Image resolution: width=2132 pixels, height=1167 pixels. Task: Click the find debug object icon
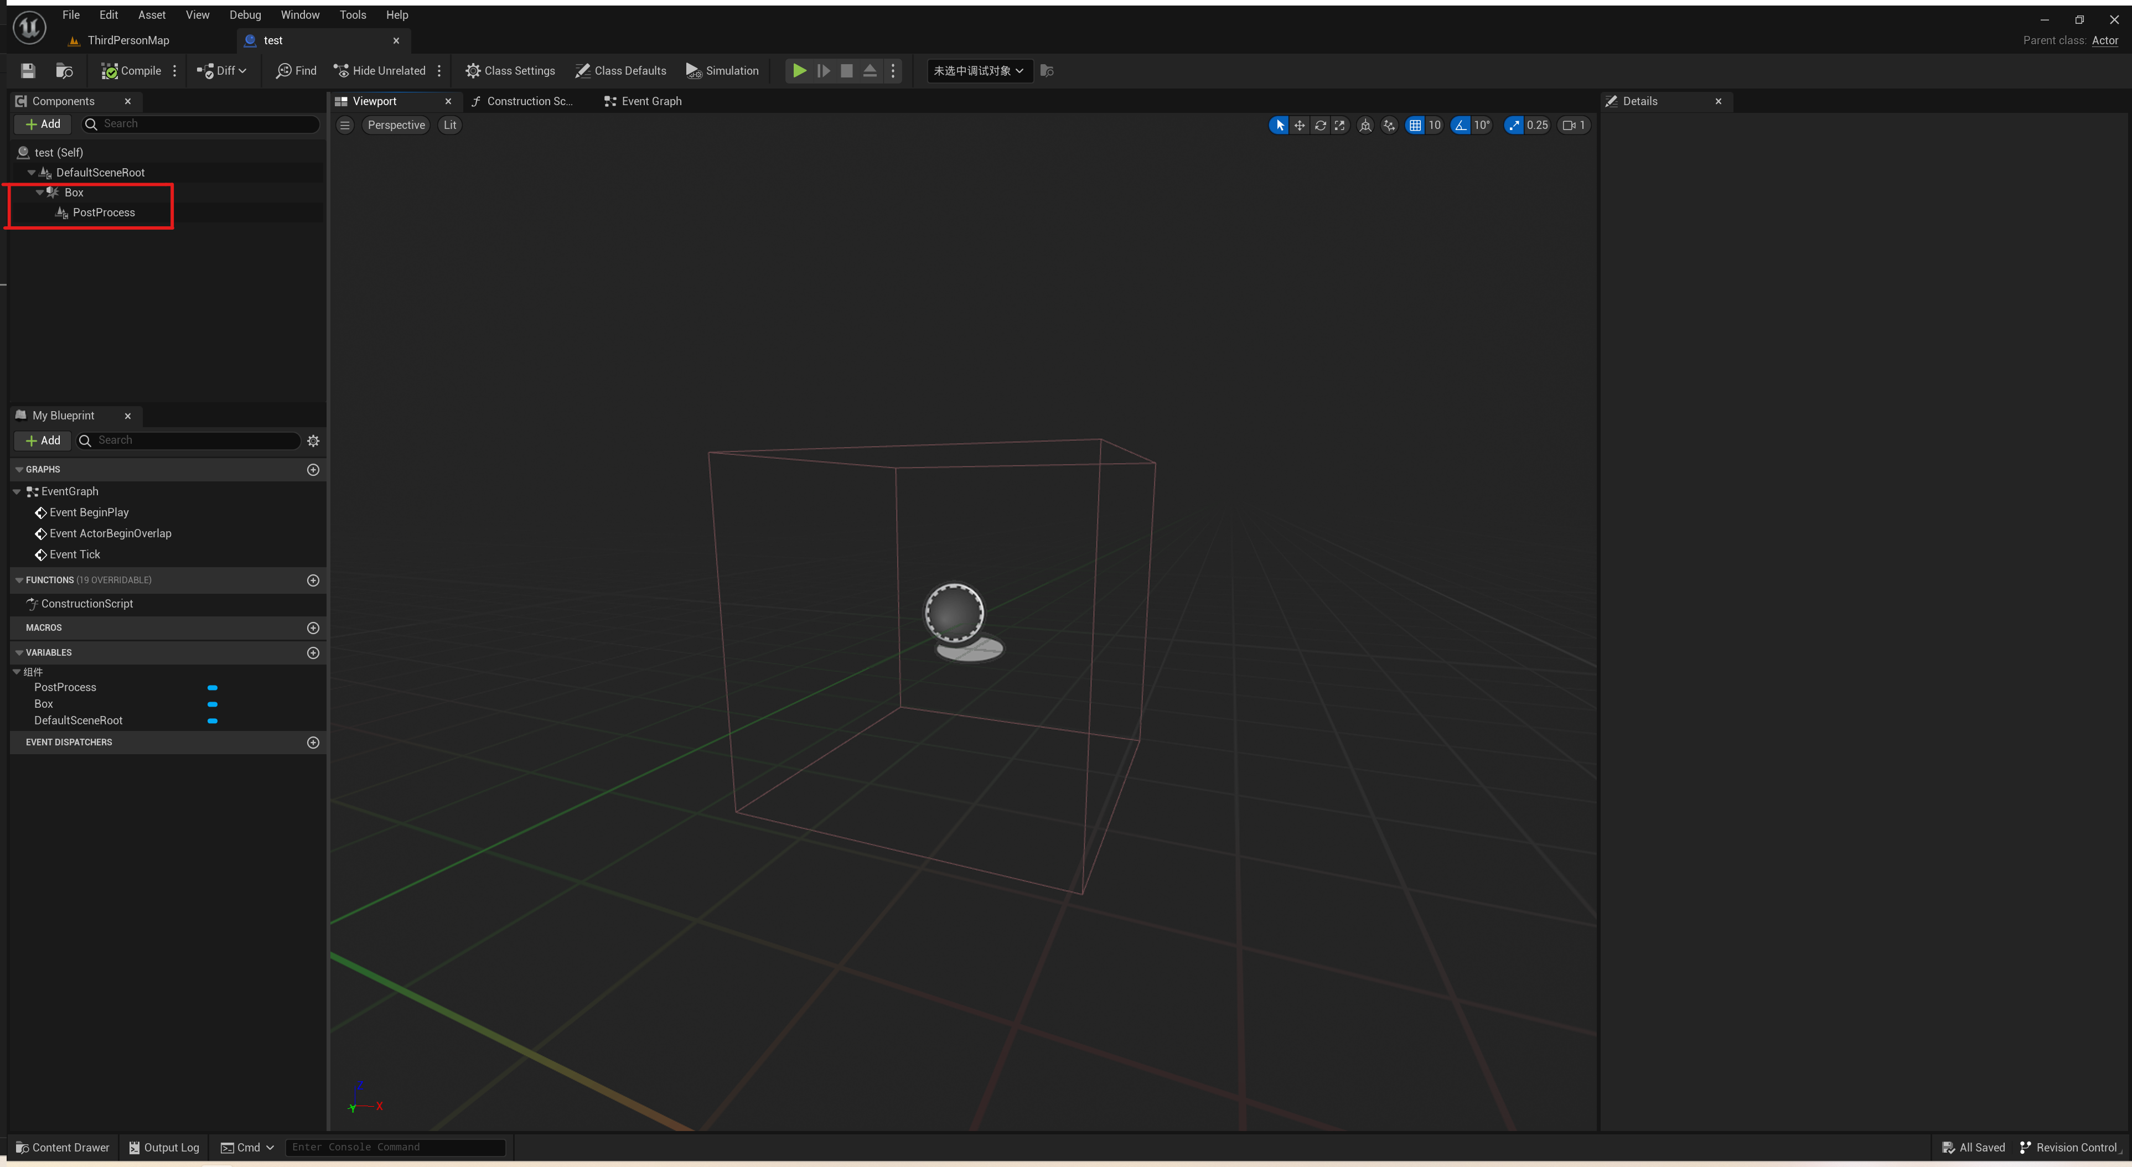(x=1047, y=71)
